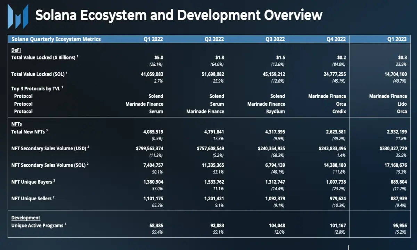Screen dimensions: 417x250
Task: Select the "Raydium" protocol cell
Action: pyautogui.click(x=276, y=111)
